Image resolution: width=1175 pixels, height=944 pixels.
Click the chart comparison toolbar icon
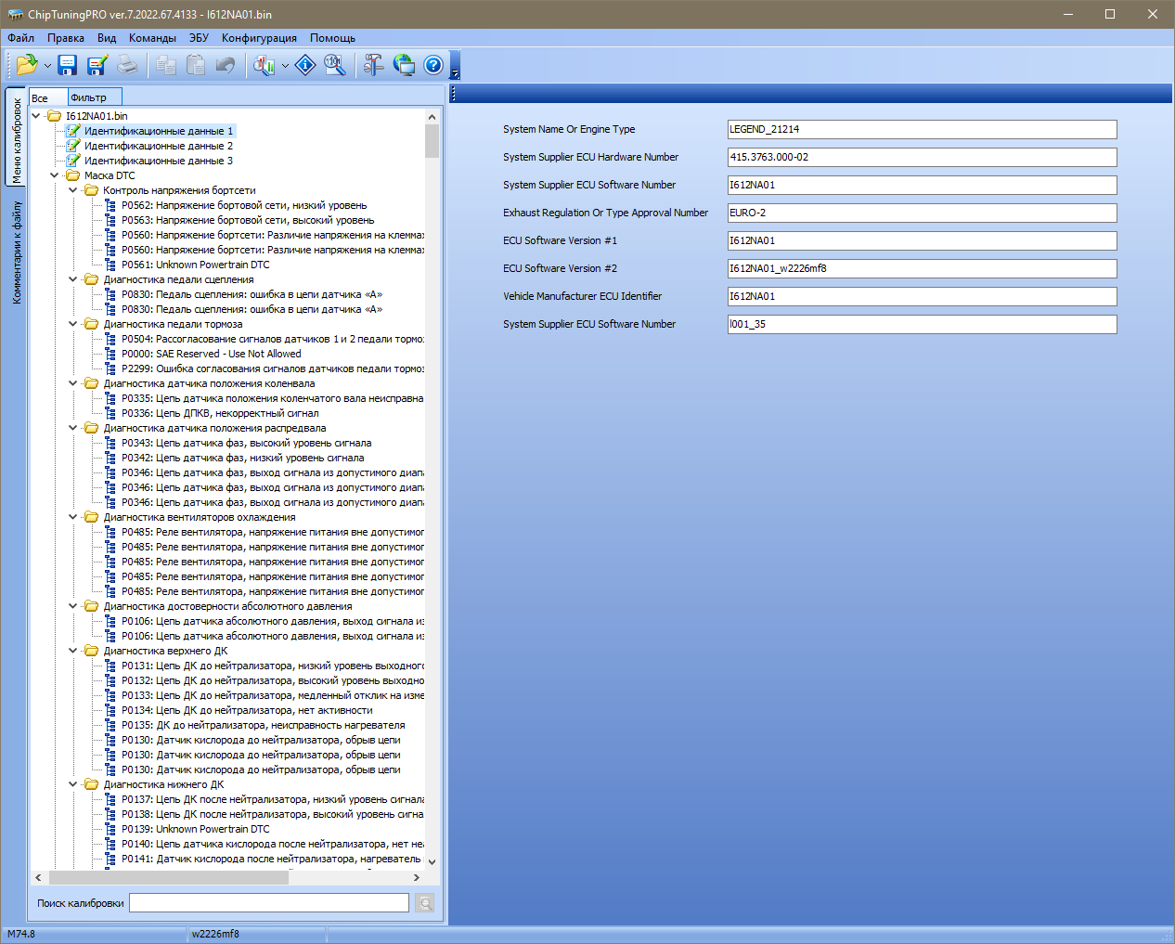click(x=265, y=65)
